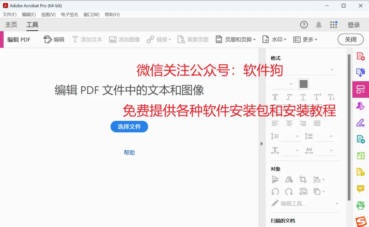The height and width of the screenshot is (227, 369).
Task: Expand the 更多 dropdown
Action: [305, 40]
